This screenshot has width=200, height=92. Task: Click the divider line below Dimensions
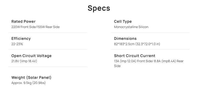point(150,49)
